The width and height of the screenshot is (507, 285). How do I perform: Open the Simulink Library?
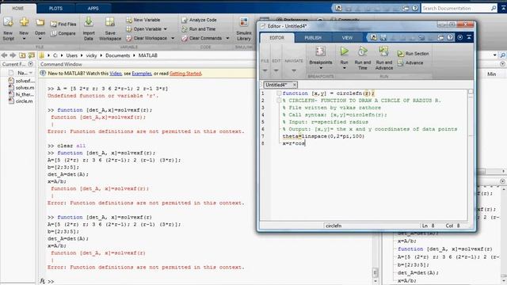tap(243, 29)
